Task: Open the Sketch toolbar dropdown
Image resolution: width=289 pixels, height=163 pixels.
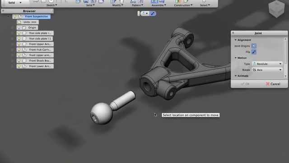Action: pos(51,5)
